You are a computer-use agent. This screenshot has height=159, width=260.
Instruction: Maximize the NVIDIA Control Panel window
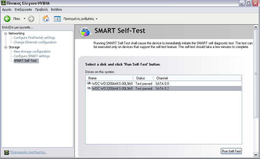[x=248, y=3]
